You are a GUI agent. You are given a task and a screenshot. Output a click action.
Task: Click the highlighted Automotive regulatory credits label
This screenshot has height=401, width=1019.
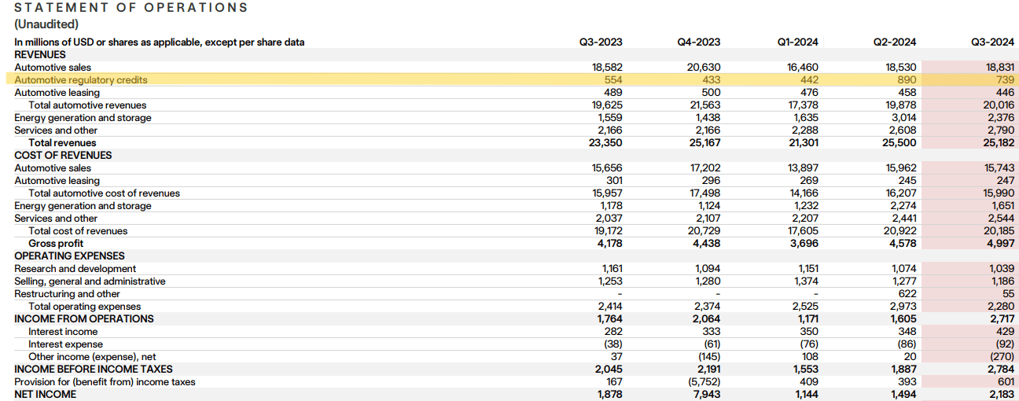[81, 80]
